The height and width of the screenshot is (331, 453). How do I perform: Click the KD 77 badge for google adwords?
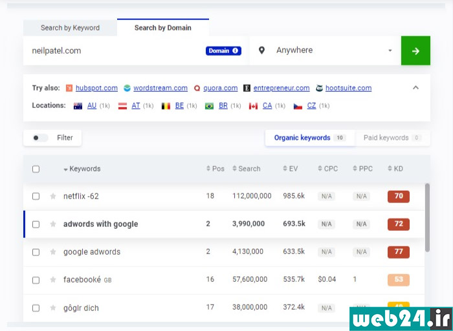399,252
